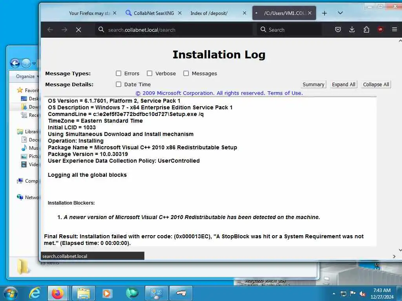Open the Action Center flag icon
This screenshot has width=402, height=301.
(353, 294)
